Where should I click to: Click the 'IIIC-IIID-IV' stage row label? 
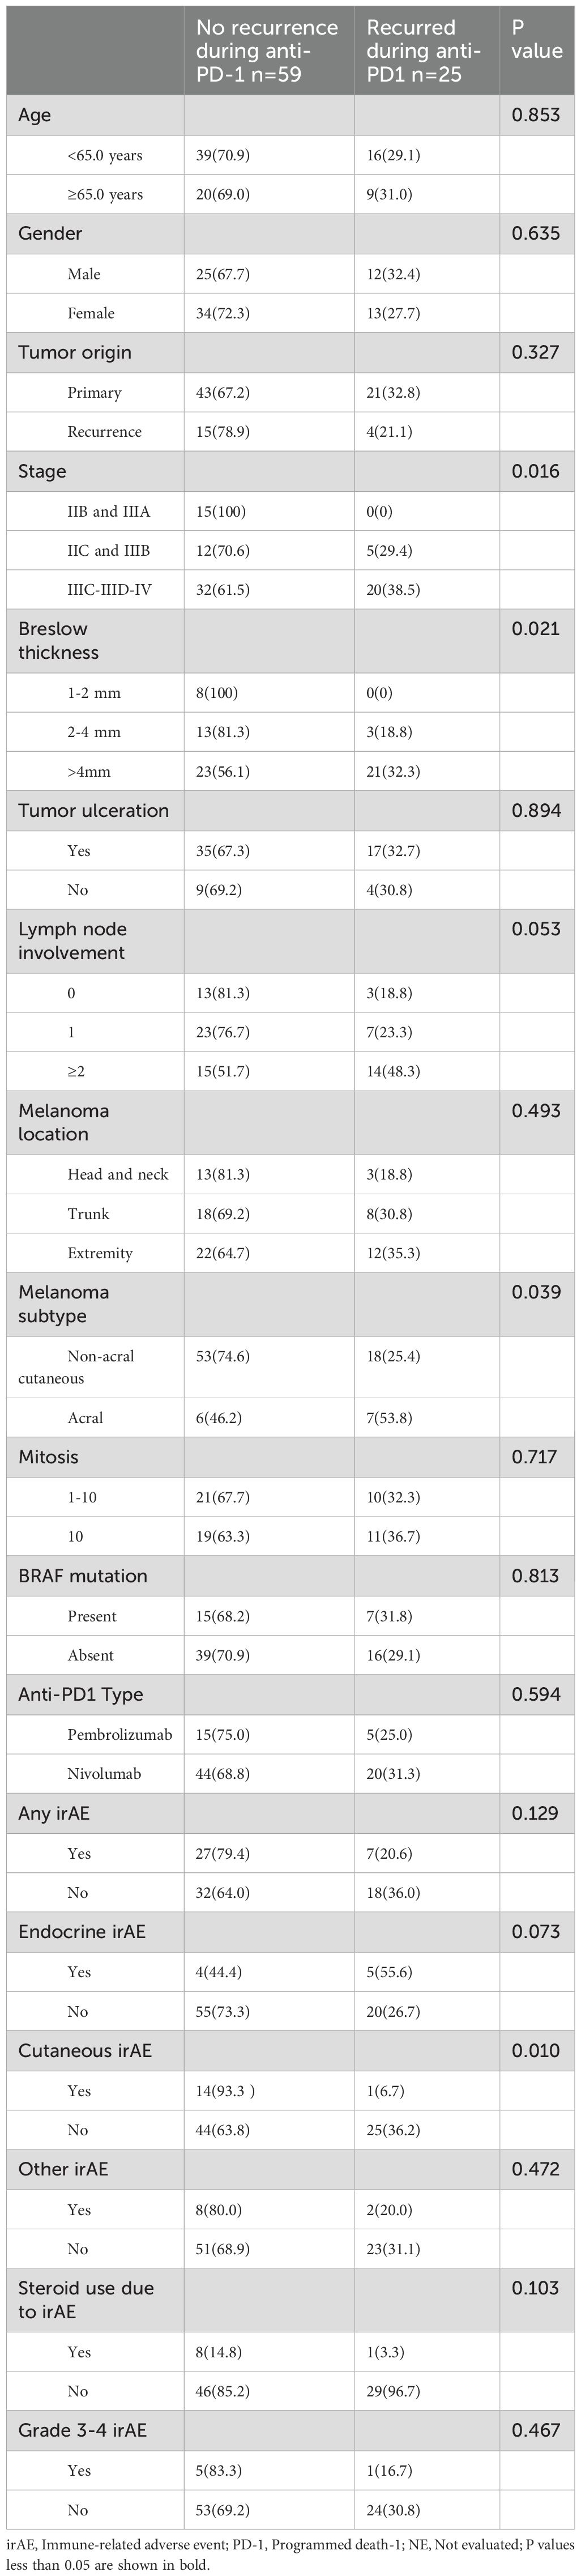109,590
